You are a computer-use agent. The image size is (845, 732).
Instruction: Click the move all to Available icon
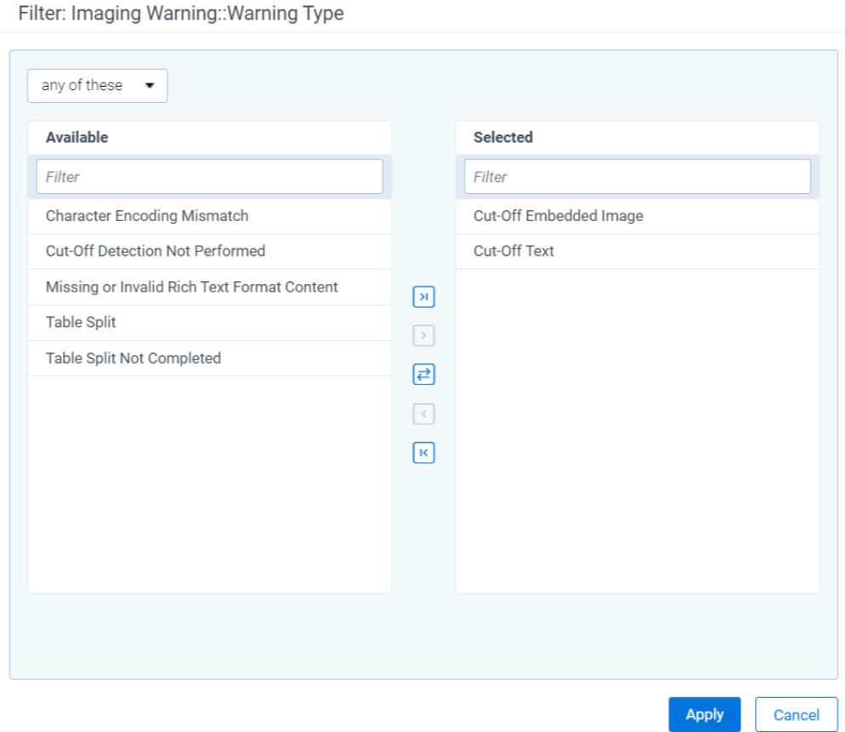pos(423,453)
